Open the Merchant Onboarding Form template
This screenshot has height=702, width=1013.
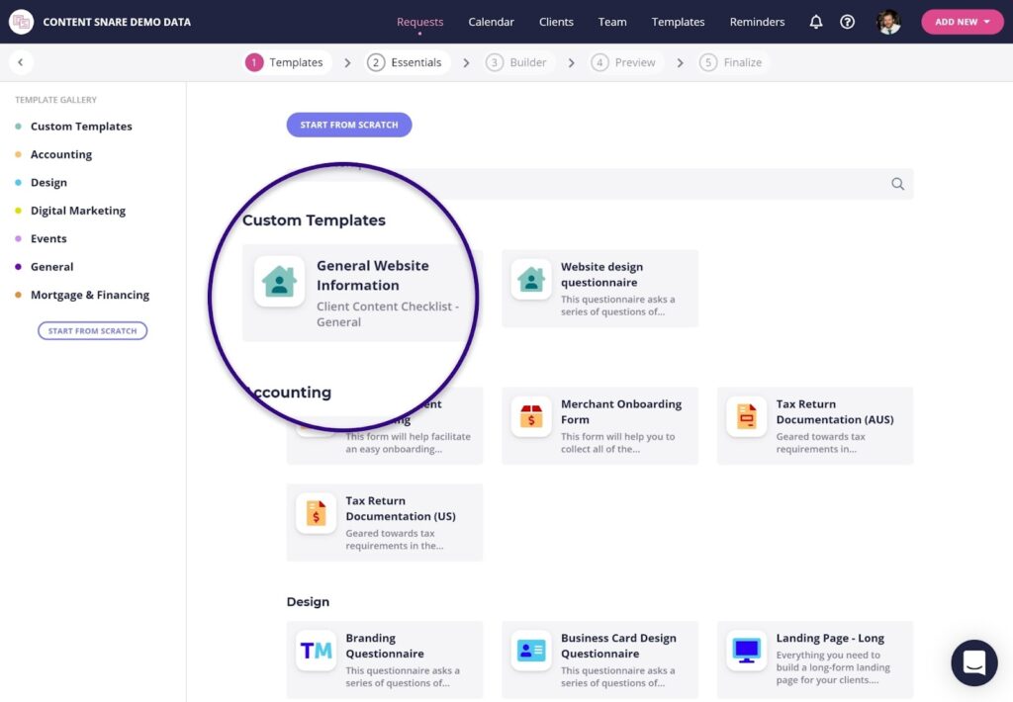(x=599, y=425)
